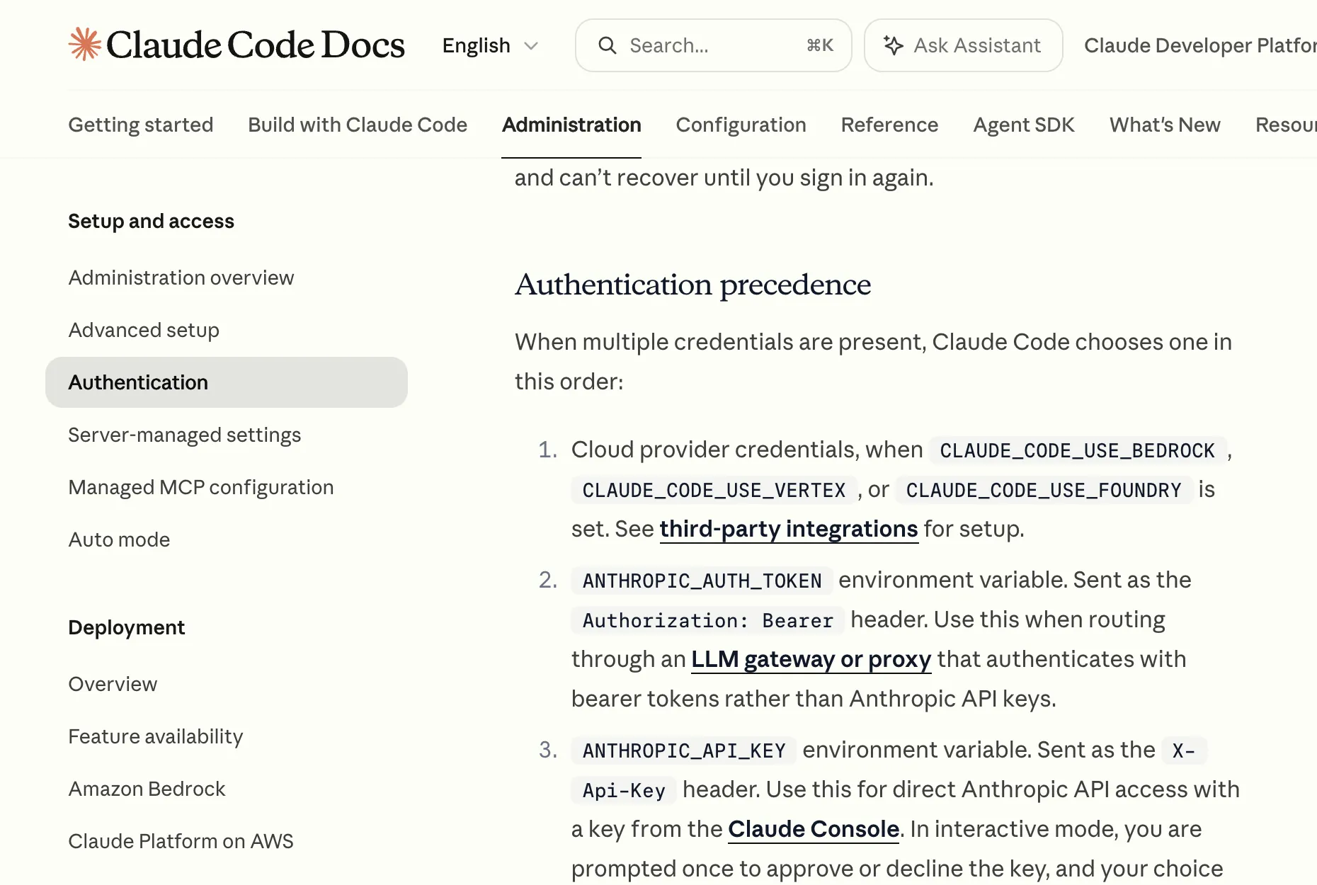
Task: Open the What's New tab
Action: [x=1165, y=125]
